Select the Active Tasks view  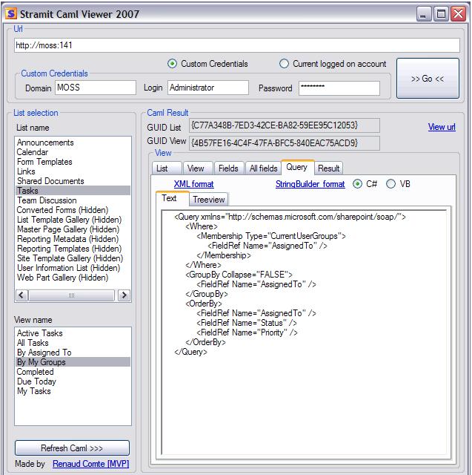pos(73,333)
